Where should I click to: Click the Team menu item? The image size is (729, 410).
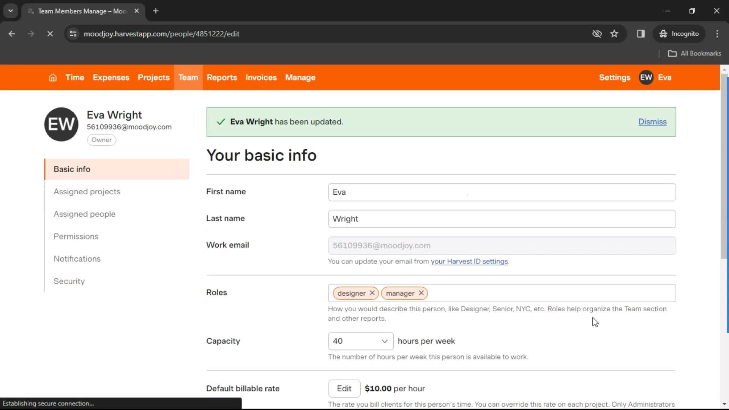coord(188,77)
